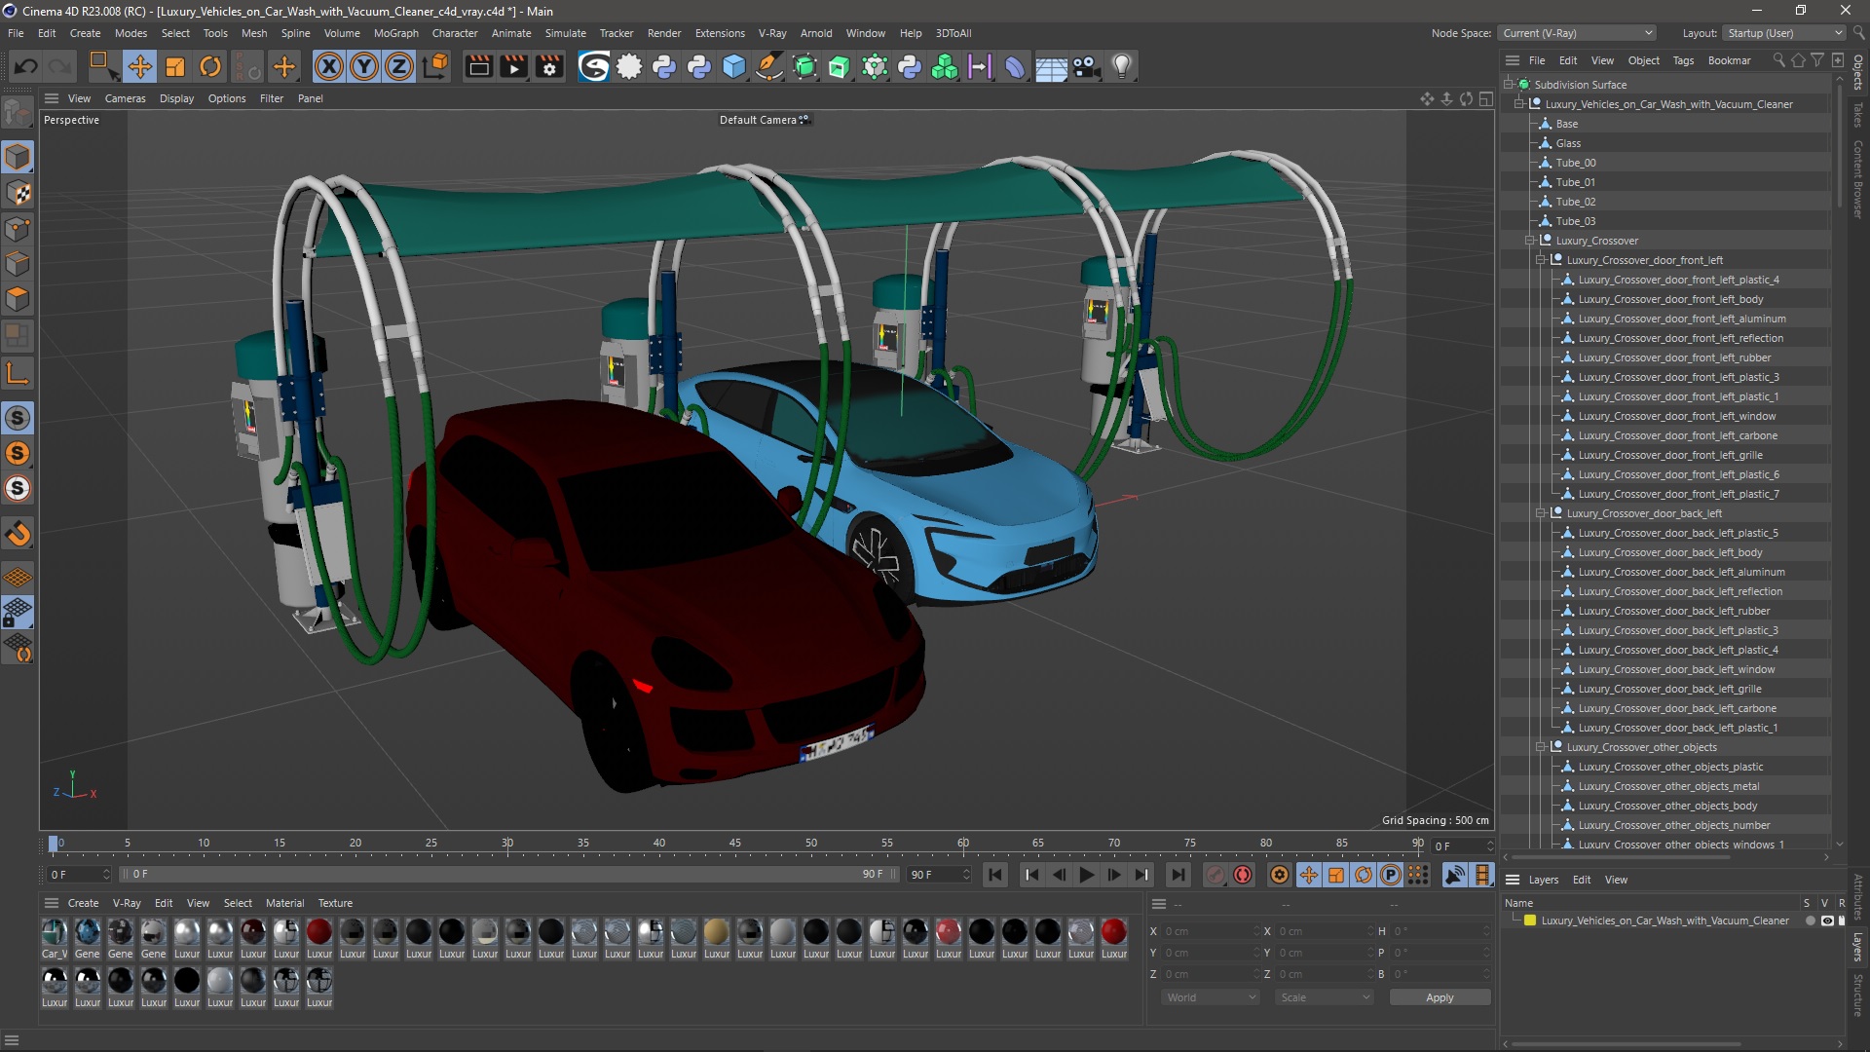Viewport: 1870px width, 1052px height.
Task: Select the Move tool
Action: coord(140,66)
